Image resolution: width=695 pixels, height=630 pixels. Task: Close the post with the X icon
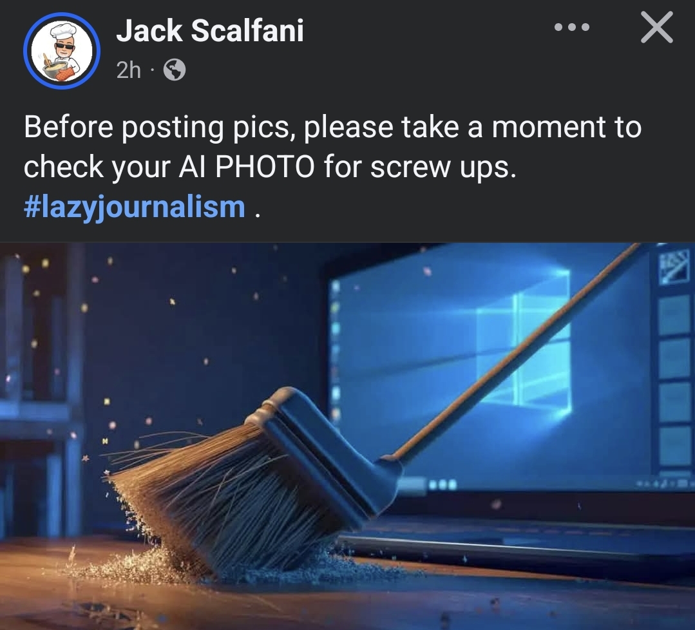656,27
